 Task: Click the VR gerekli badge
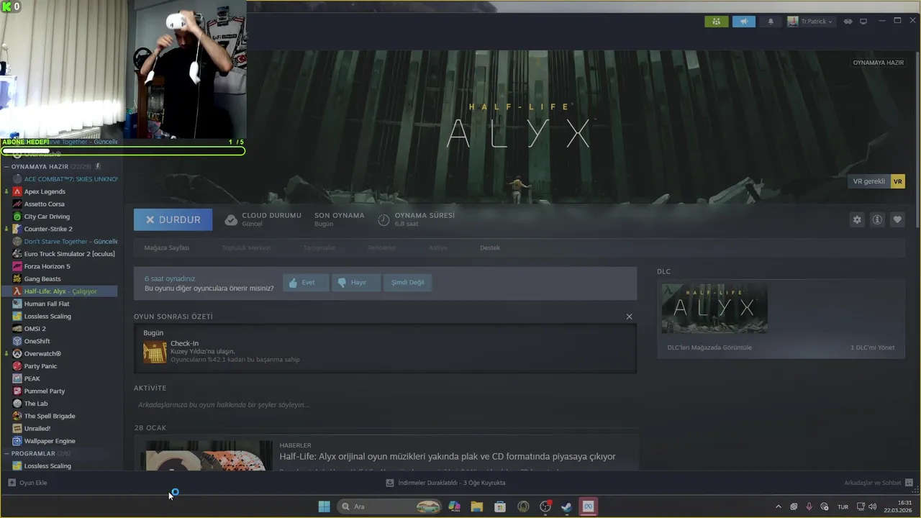pos(876,181)
